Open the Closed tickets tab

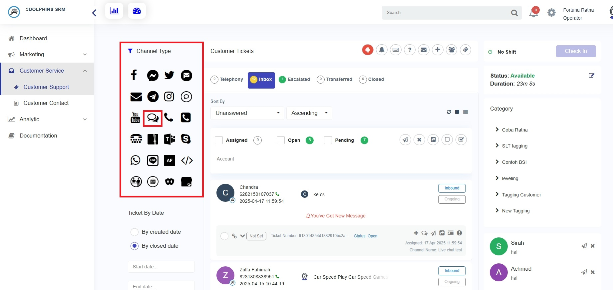(x=372, y=79)
